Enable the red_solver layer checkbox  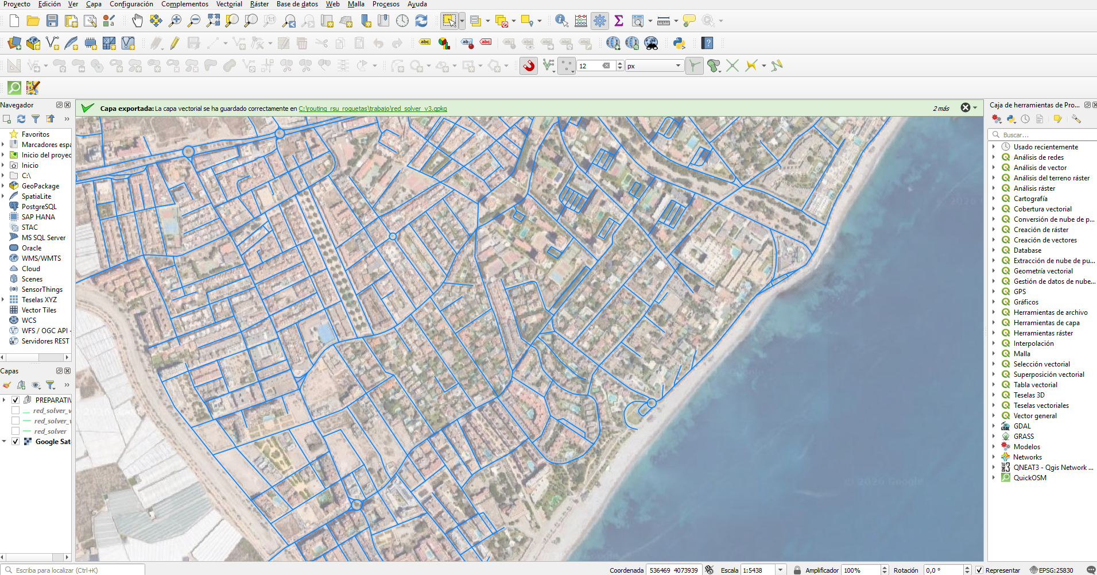click(15, 431)
